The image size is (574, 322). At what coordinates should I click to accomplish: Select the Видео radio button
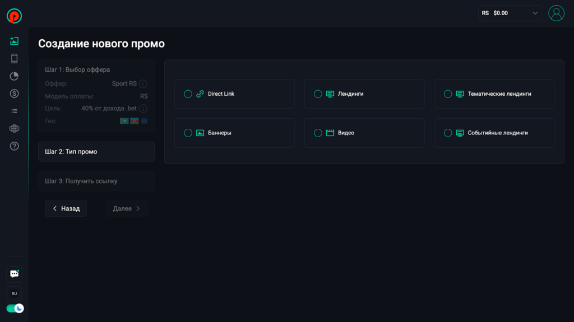tap(318, 133)
